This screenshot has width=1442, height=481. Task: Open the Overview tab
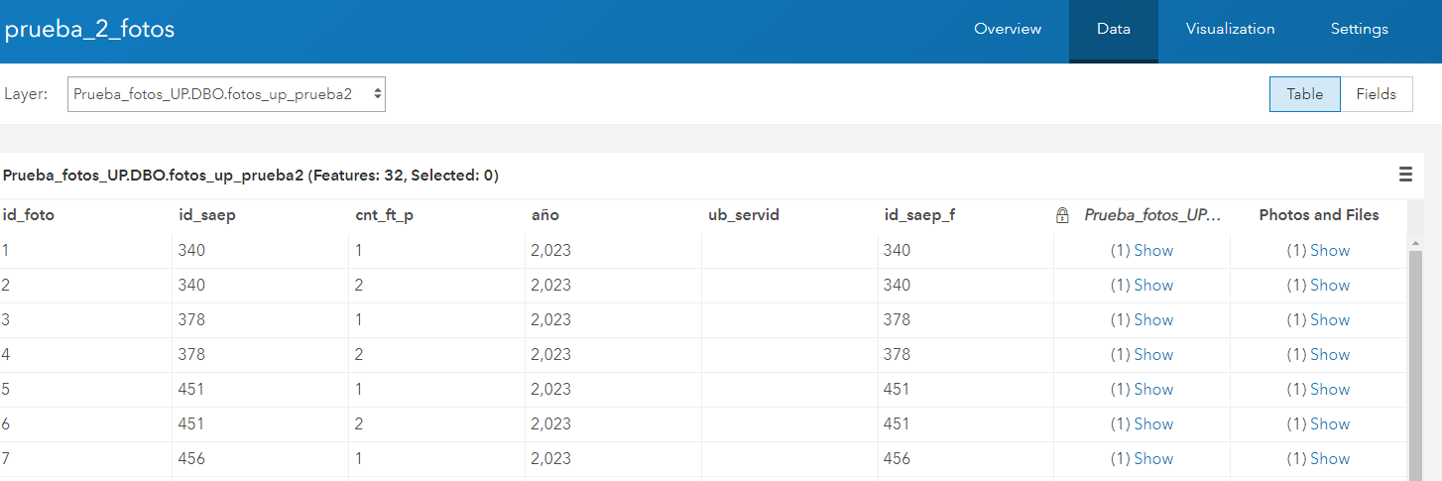coord(1008,29)
